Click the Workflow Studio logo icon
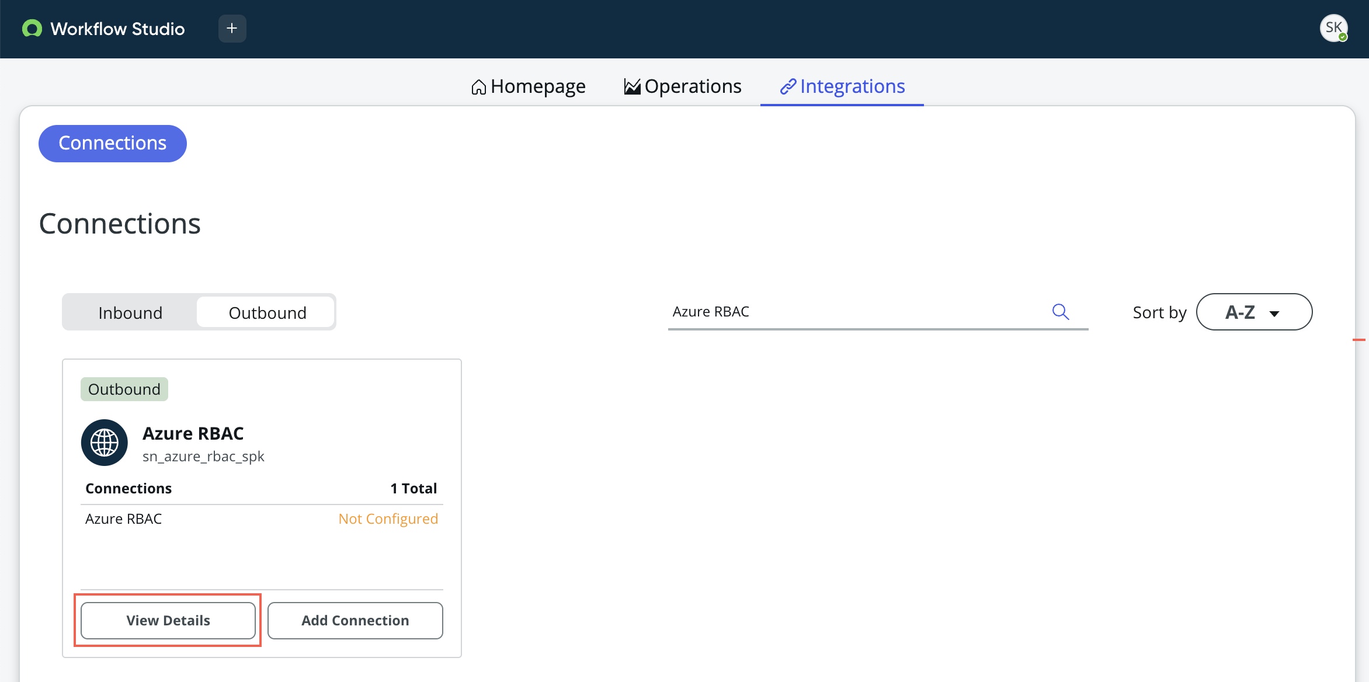This screenshot has height=682, width=1369. coord(32,29)
